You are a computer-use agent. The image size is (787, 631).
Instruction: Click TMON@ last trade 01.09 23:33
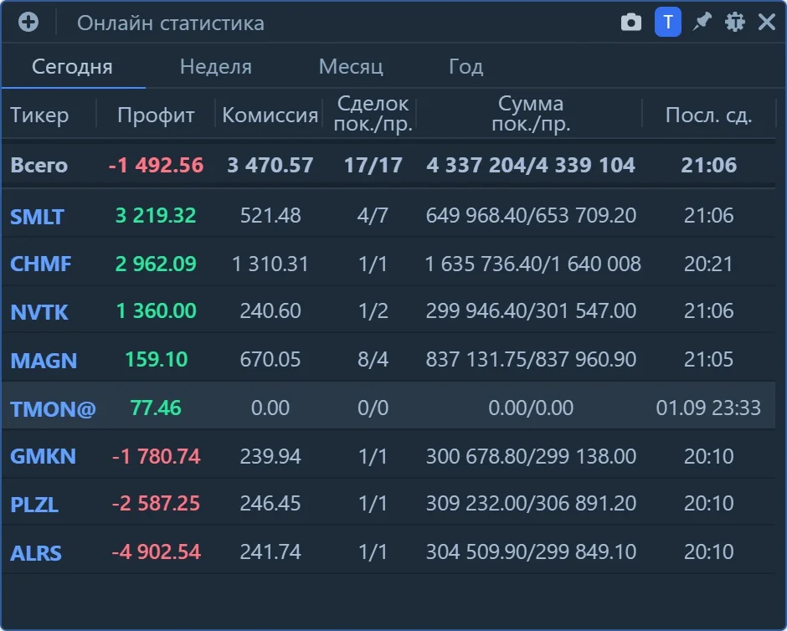click(x=708, y=408)
